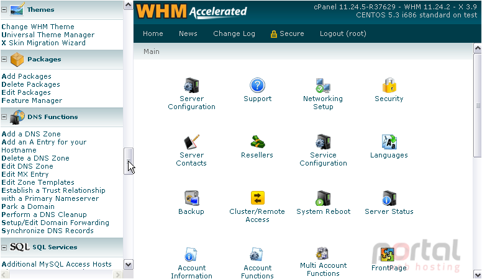This screenshot has height=279, width=482.
Task: Open Edit Packages link
Action: pyautogui.click(x=26, y=92)
